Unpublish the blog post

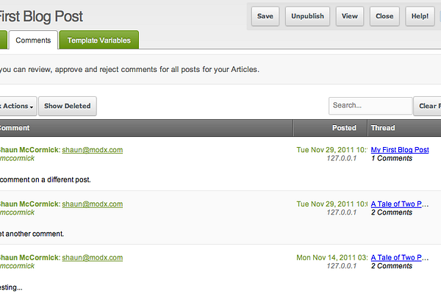[x=307, y=16]
